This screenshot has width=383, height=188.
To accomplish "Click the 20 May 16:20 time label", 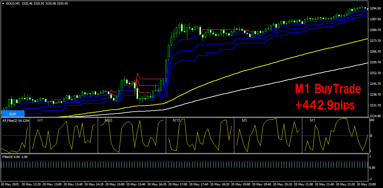I will [156, 184].
